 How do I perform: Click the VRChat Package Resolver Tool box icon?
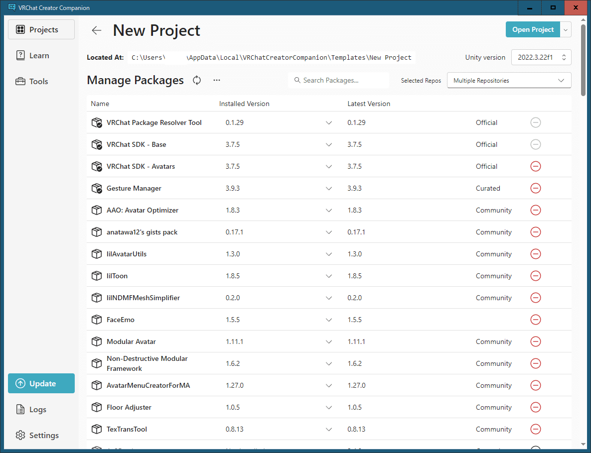pos(97,123)
